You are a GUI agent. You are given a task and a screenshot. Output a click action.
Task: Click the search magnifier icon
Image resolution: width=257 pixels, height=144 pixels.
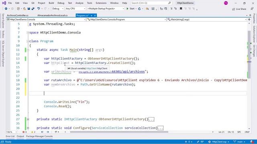point(169,3)
